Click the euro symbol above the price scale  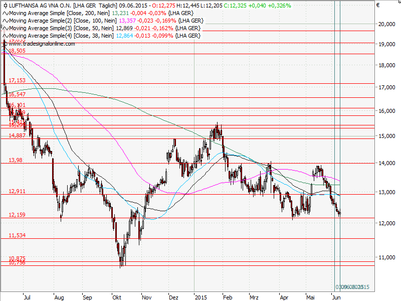pos(377,5)
